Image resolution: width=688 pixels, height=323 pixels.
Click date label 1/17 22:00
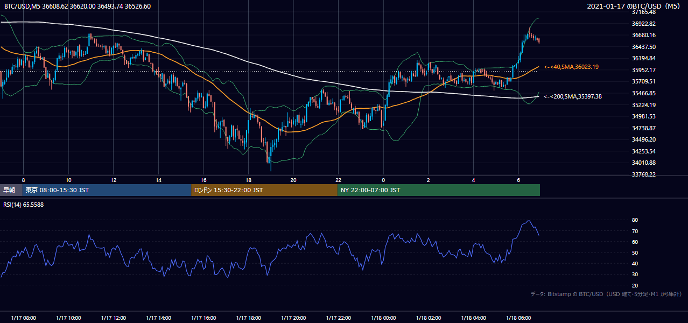339,318
